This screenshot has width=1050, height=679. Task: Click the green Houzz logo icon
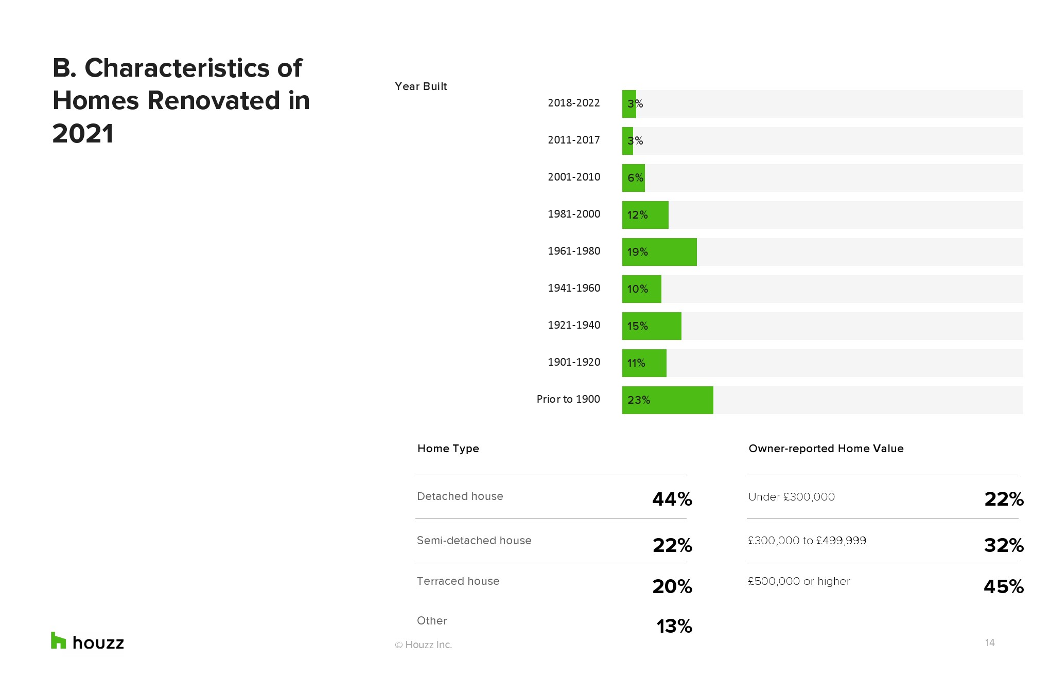(58, 640)
